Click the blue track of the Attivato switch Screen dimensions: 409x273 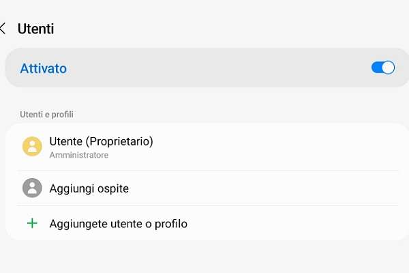coord(376,68)
